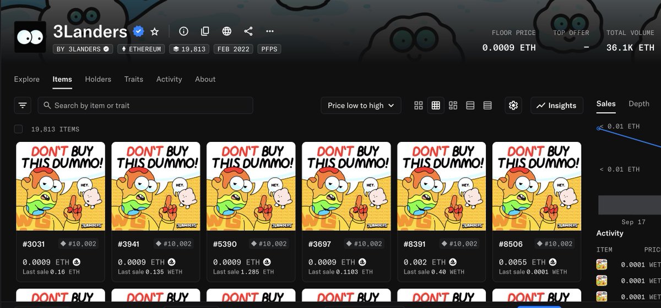The image size is (661, 308).
Task: Share collection via share icon
Action: click(x=248, y=31)
